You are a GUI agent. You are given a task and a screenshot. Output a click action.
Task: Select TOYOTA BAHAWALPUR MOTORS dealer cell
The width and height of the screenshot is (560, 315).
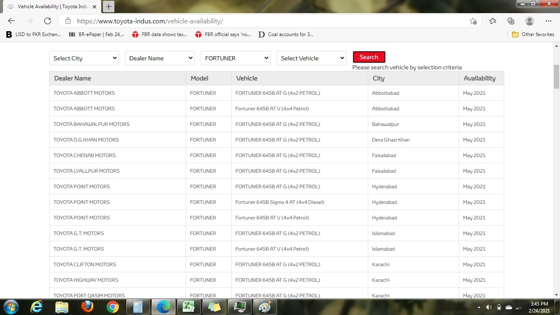[118, 124]
